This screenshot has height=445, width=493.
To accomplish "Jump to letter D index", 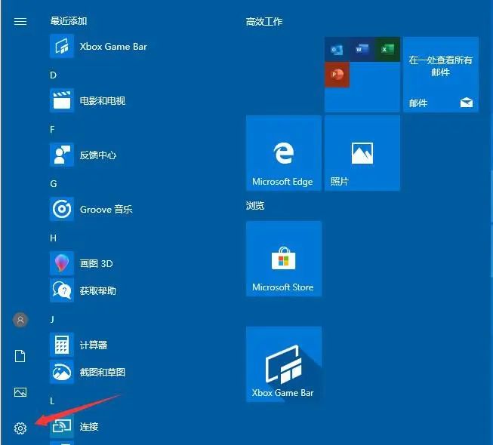I will click(x=53, y=75).
